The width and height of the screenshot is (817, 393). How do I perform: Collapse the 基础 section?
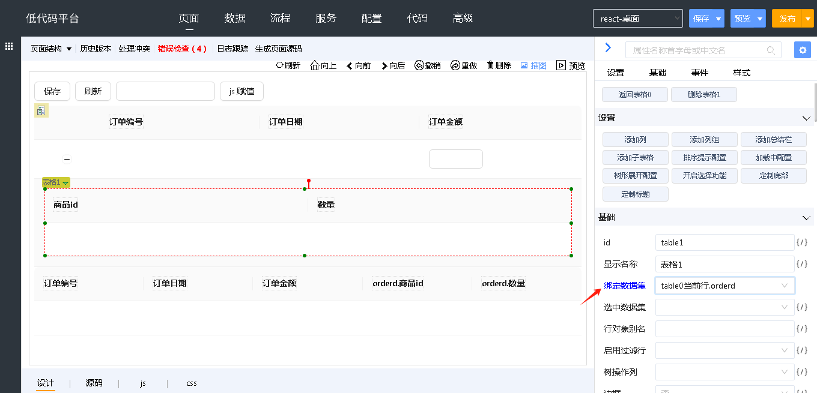pos(807,218)
